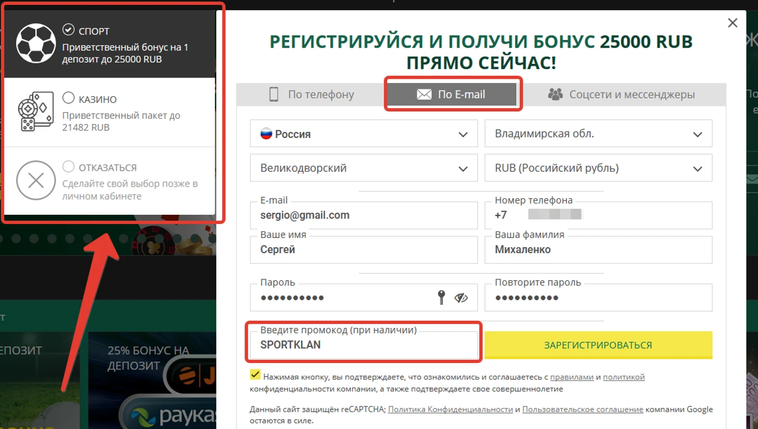Click the soccer ball sport bonus icon
Image resolution: width=758 pixels, height=429 pixels.
pos(36,44)
